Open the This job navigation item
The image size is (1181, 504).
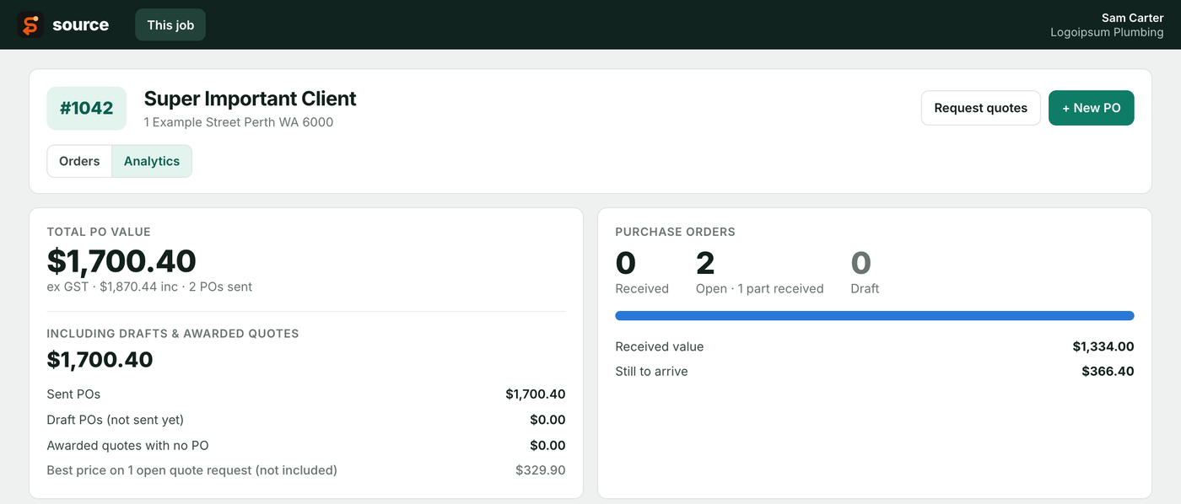click(x=170, y=25)
